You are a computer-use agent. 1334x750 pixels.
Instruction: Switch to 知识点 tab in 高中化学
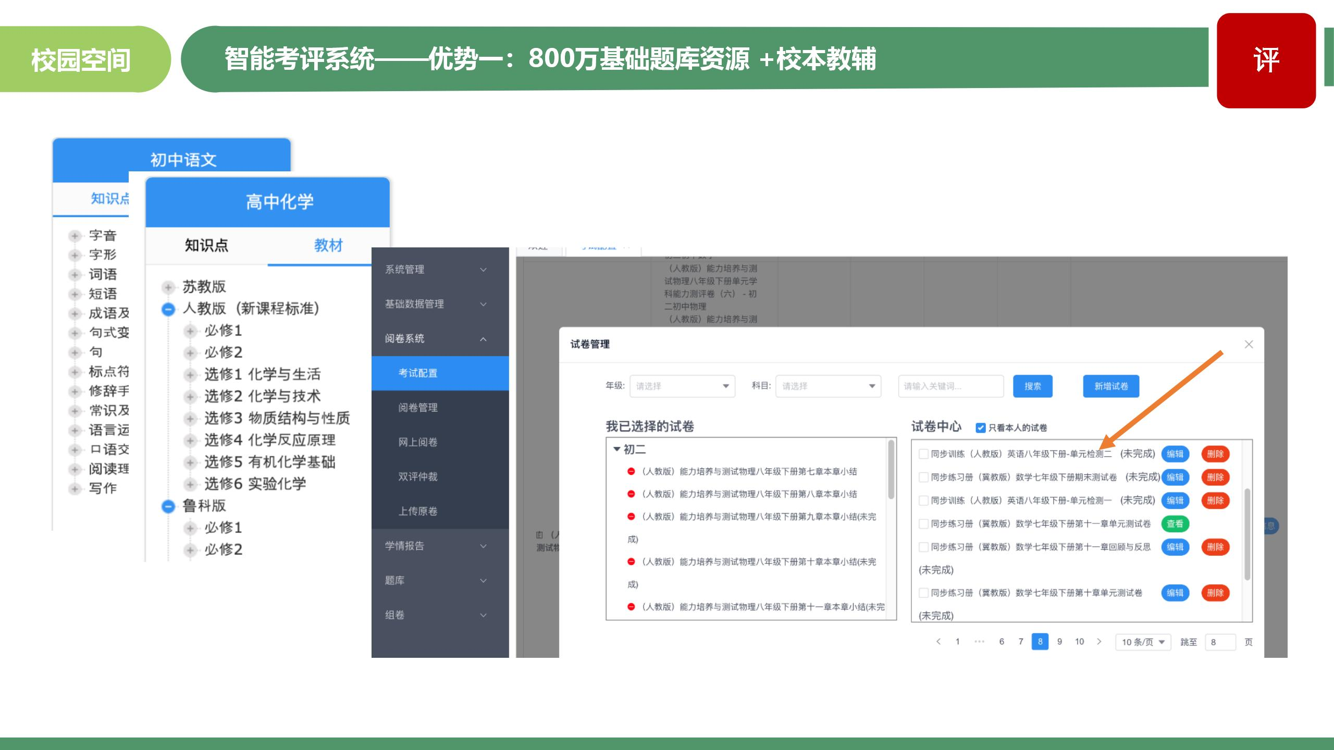pyautogui.click(x=206, y=245)
